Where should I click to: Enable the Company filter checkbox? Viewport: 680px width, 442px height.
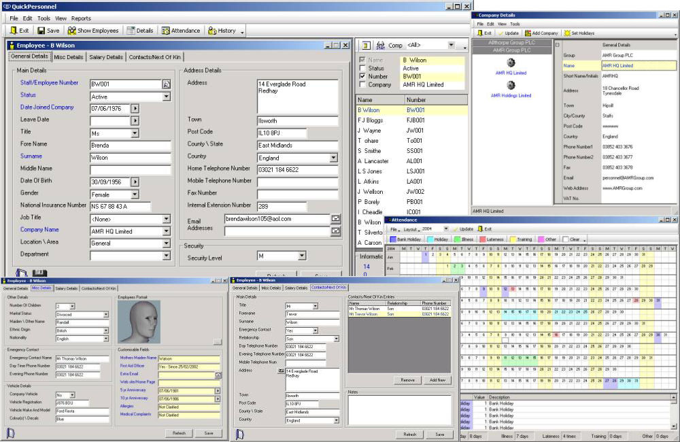(362, 85)
